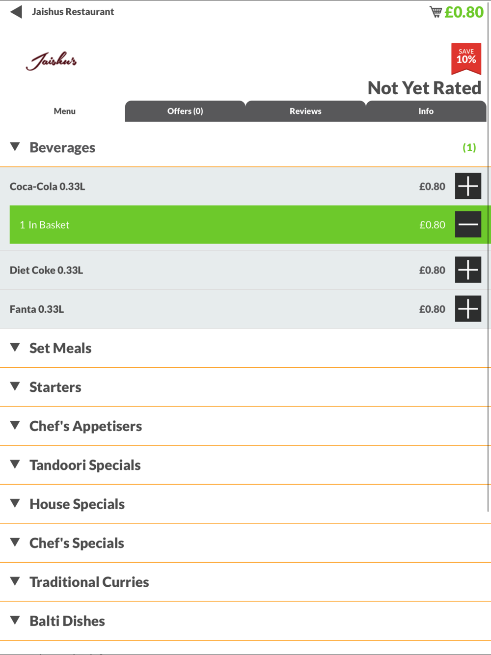This screenshot has width=491, height=655.
Task: Expand Traditional Curries category
Action: 243,582
